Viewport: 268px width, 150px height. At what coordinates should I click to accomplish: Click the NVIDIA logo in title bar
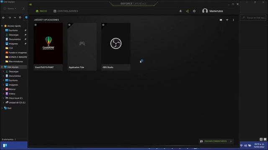point(31,5)
